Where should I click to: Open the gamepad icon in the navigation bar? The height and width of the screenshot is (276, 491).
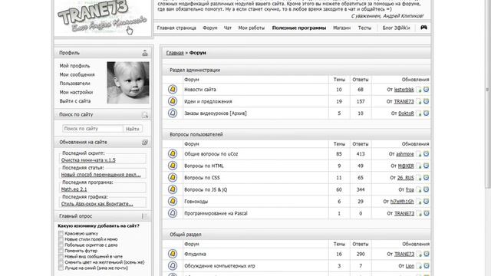pos(423,28)
